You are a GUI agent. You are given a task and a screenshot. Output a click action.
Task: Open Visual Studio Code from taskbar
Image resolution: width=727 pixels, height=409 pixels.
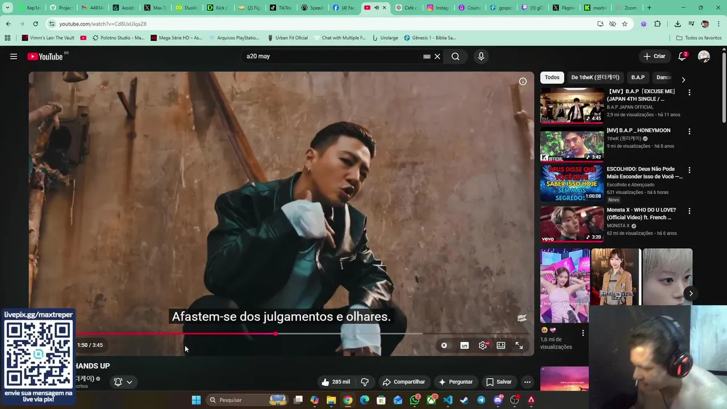[448, 400]
